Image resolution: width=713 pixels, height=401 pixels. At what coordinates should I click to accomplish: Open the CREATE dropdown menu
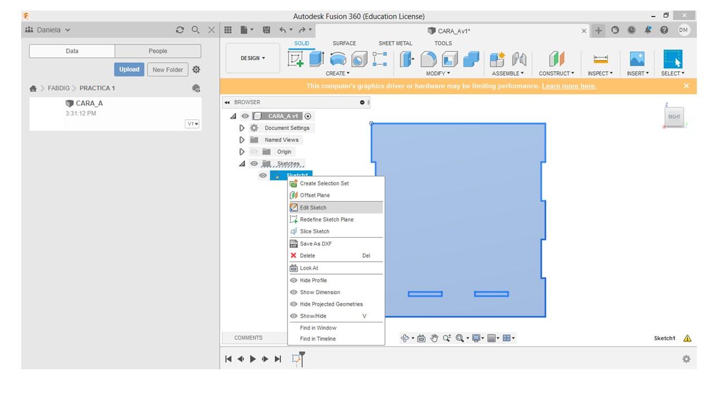click(338, 73)
